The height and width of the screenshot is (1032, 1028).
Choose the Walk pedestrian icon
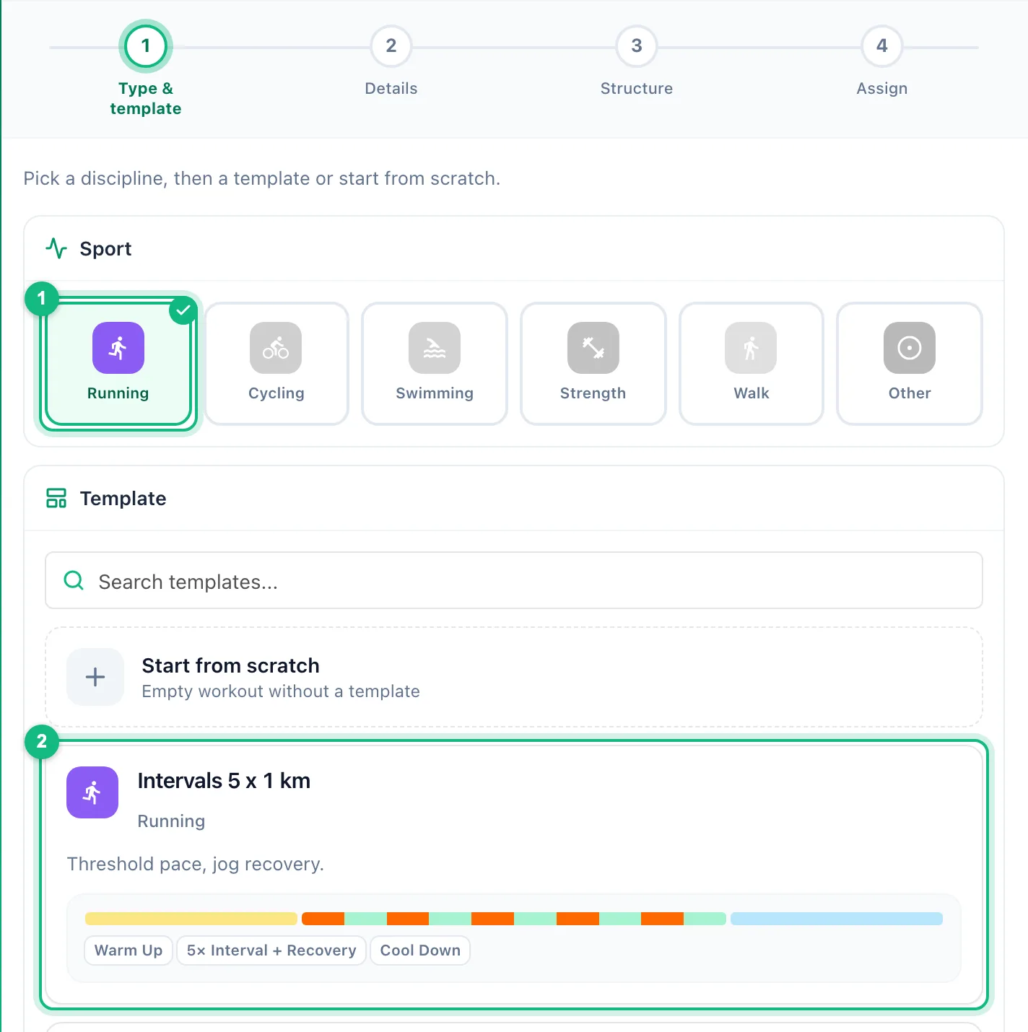click(751, 348)
